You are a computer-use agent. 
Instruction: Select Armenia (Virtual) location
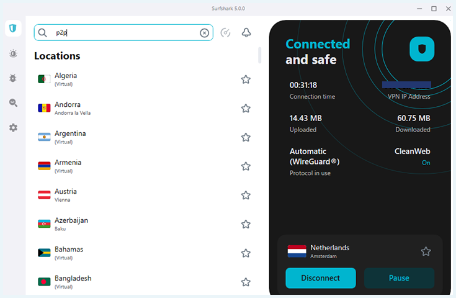point(144,166)
